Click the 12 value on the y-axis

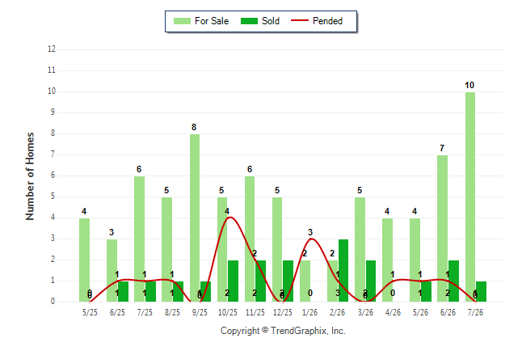[x=51, y=49]
